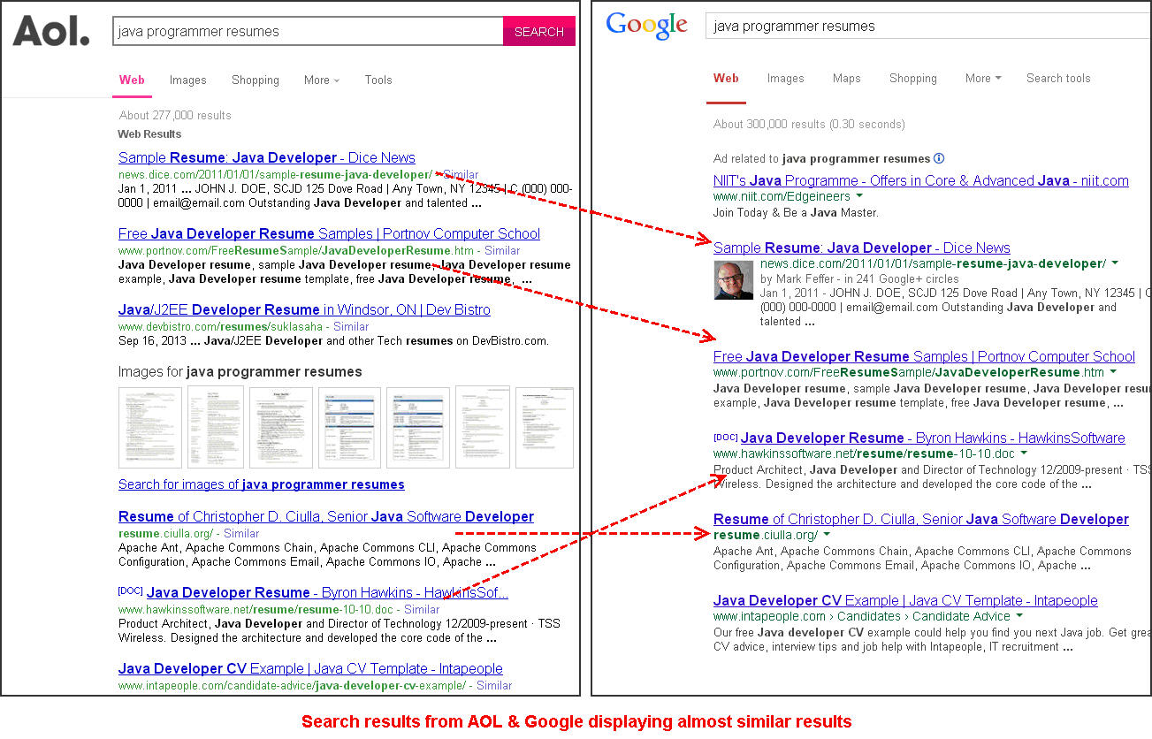Click AOL text About 277,000 results
Image resolution: width=1152 pixels, height=739 pixels.
[x=175, y=115]
